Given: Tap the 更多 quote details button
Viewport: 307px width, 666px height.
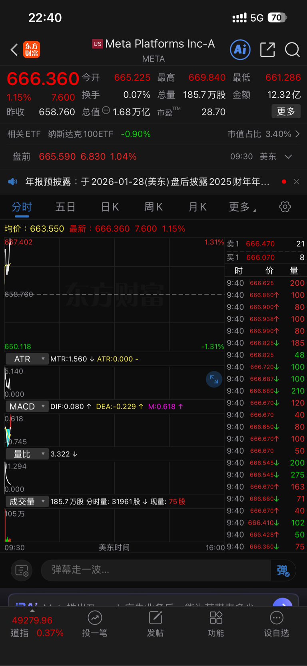Looking at the screenshot, I should click(286, 111).
